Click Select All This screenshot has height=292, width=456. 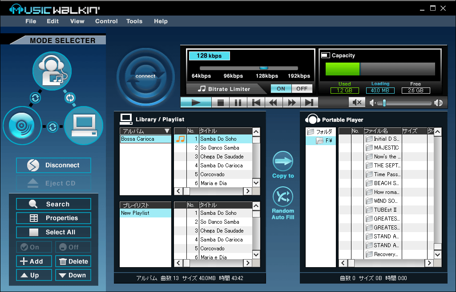53,232
